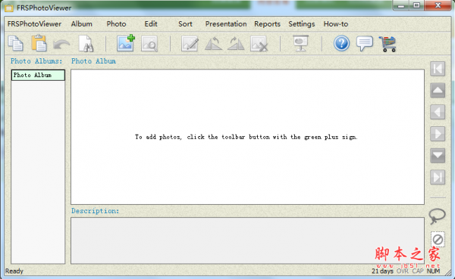Open the Album menu

pos(82,24)
